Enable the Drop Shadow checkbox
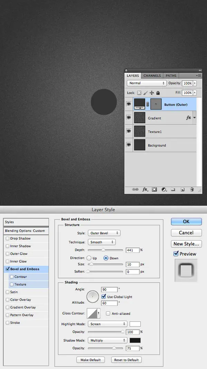The height and width of the screenshot is (369, 207). pos(8,238)
